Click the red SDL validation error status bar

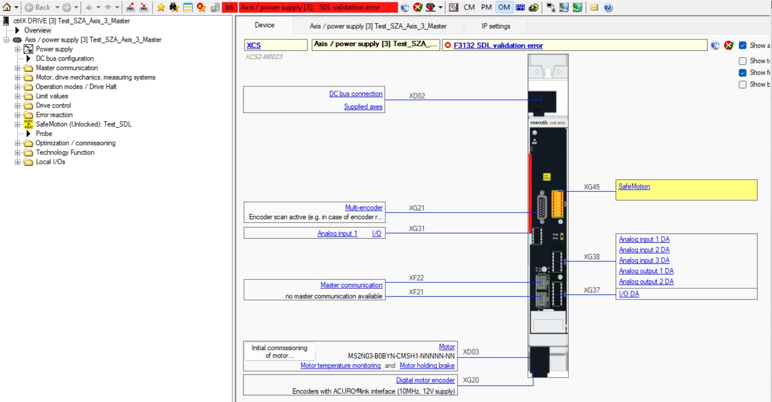point(318,8)
